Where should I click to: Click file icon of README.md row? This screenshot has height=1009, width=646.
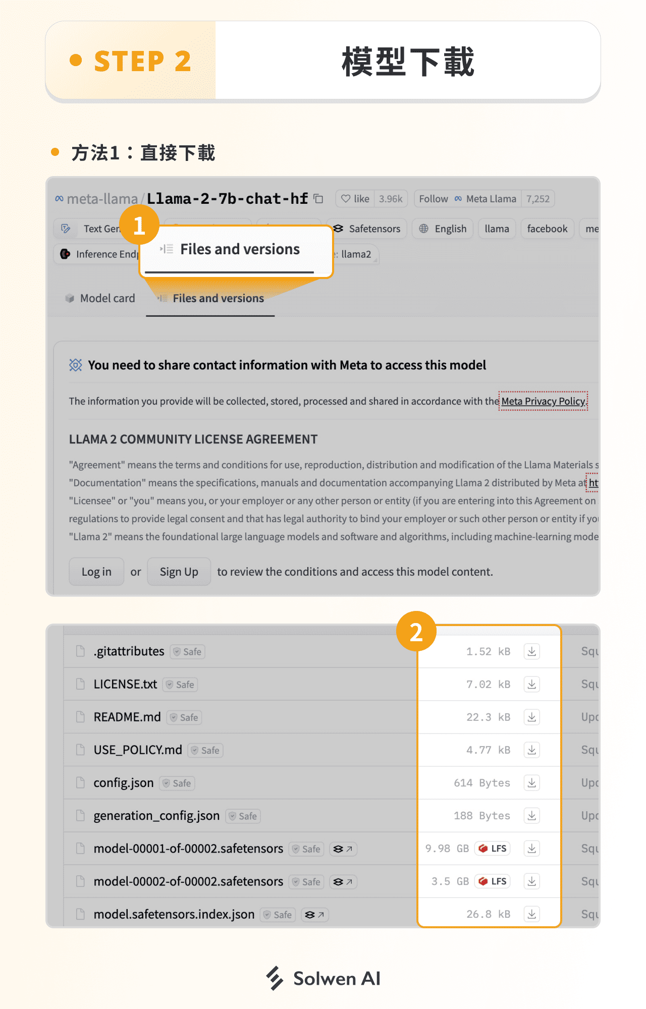pyautogui.click(x=80, y=717)
